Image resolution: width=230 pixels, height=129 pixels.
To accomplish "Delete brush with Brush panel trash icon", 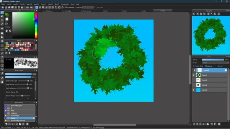I will (27, 124).
